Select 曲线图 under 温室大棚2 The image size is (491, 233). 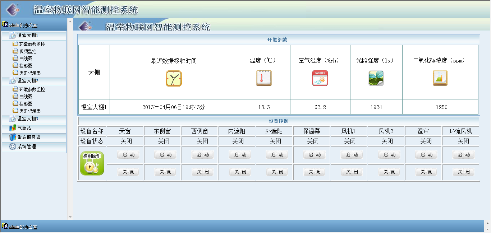(26, 97)
